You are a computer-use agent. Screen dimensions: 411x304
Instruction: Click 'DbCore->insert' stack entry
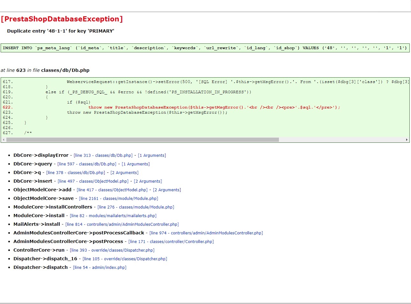coord(33,181)
